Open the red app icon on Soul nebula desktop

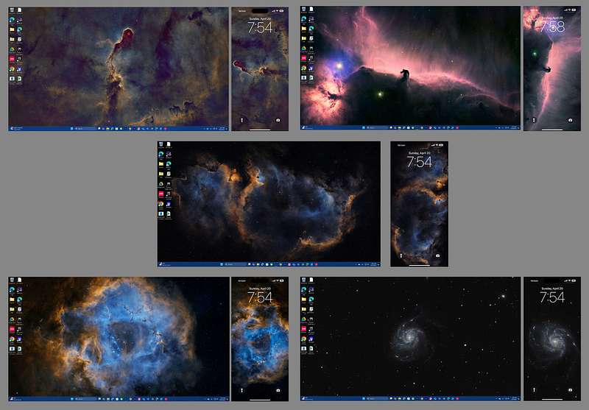[x=161, y=194]
